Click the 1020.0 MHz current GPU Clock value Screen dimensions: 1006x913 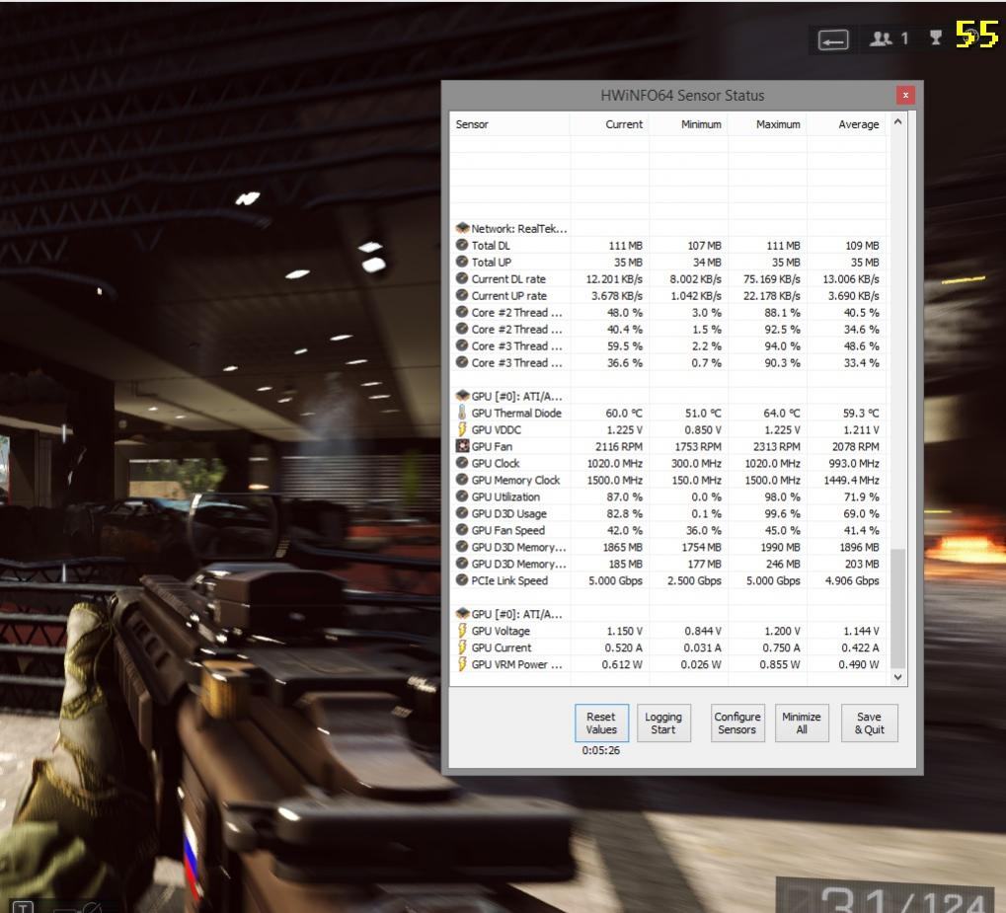click(615, 463)
